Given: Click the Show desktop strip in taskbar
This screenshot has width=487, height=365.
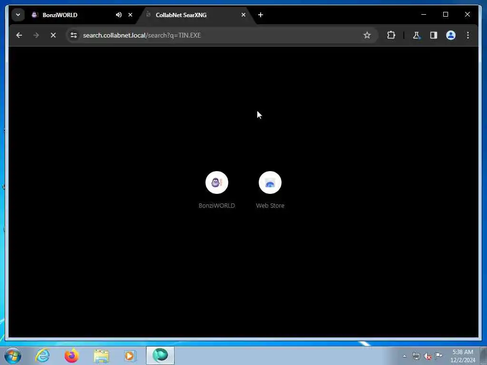Looking at the screenshot, I should point(484,355).
